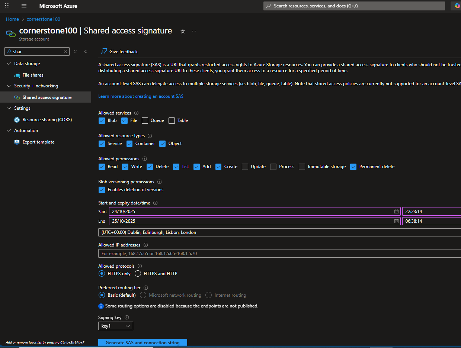Click the global search resources field

pos(354,6)
